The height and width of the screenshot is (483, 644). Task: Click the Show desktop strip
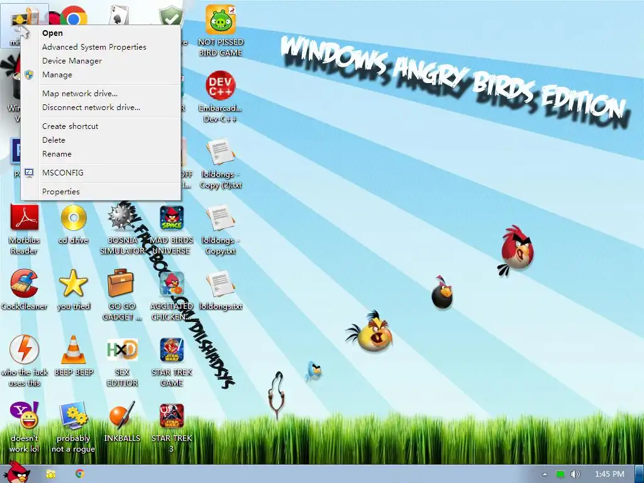click(639, 474)
